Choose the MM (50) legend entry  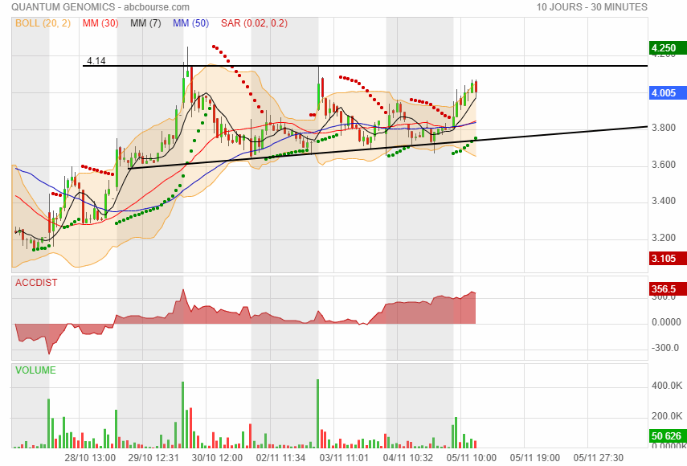(x=190, y=23)
